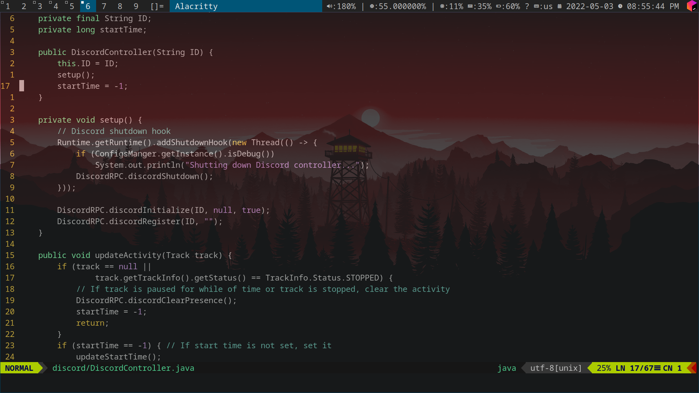Click the DiscordRPC.discordInitialize line
This screenshot has height=393, width=699.
(163, 210)
